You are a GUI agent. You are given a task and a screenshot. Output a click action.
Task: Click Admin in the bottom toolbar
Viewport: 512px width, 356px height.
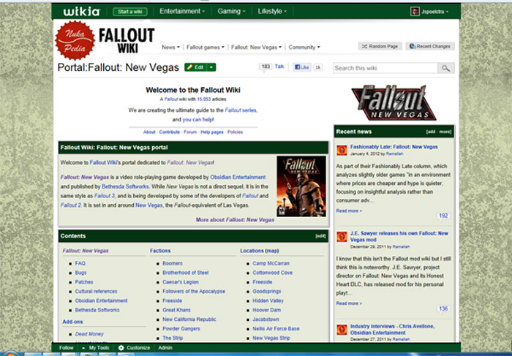point(165,348)
